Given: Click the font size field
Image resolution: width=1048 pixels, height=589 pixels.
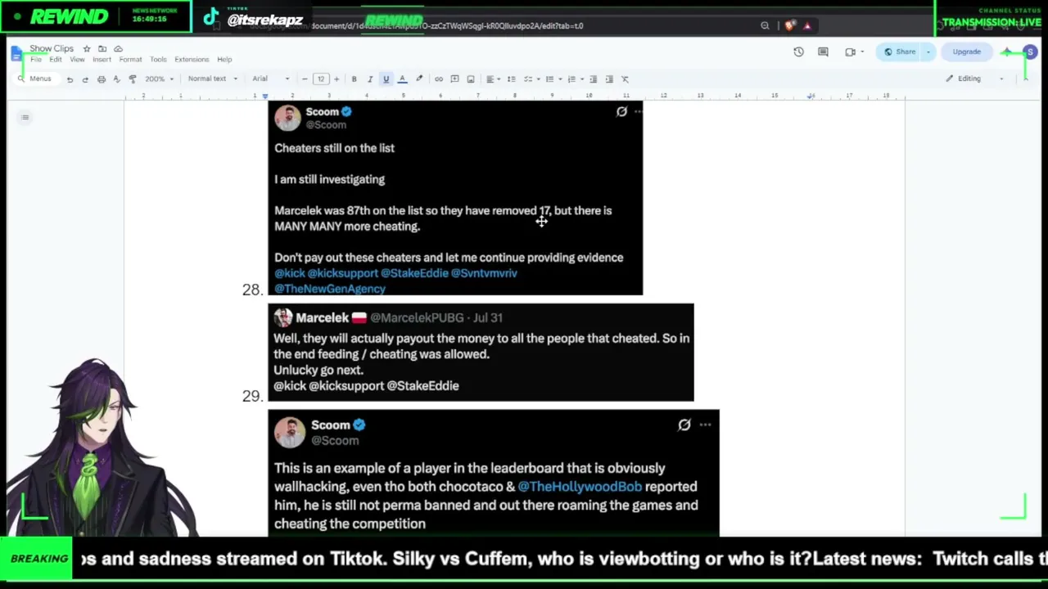Looking at the screenshot, I should pos(320,79).
